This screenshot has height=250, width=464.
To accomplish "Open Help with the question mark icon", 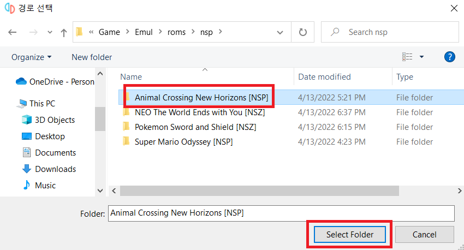I will [x=449, y=57].
